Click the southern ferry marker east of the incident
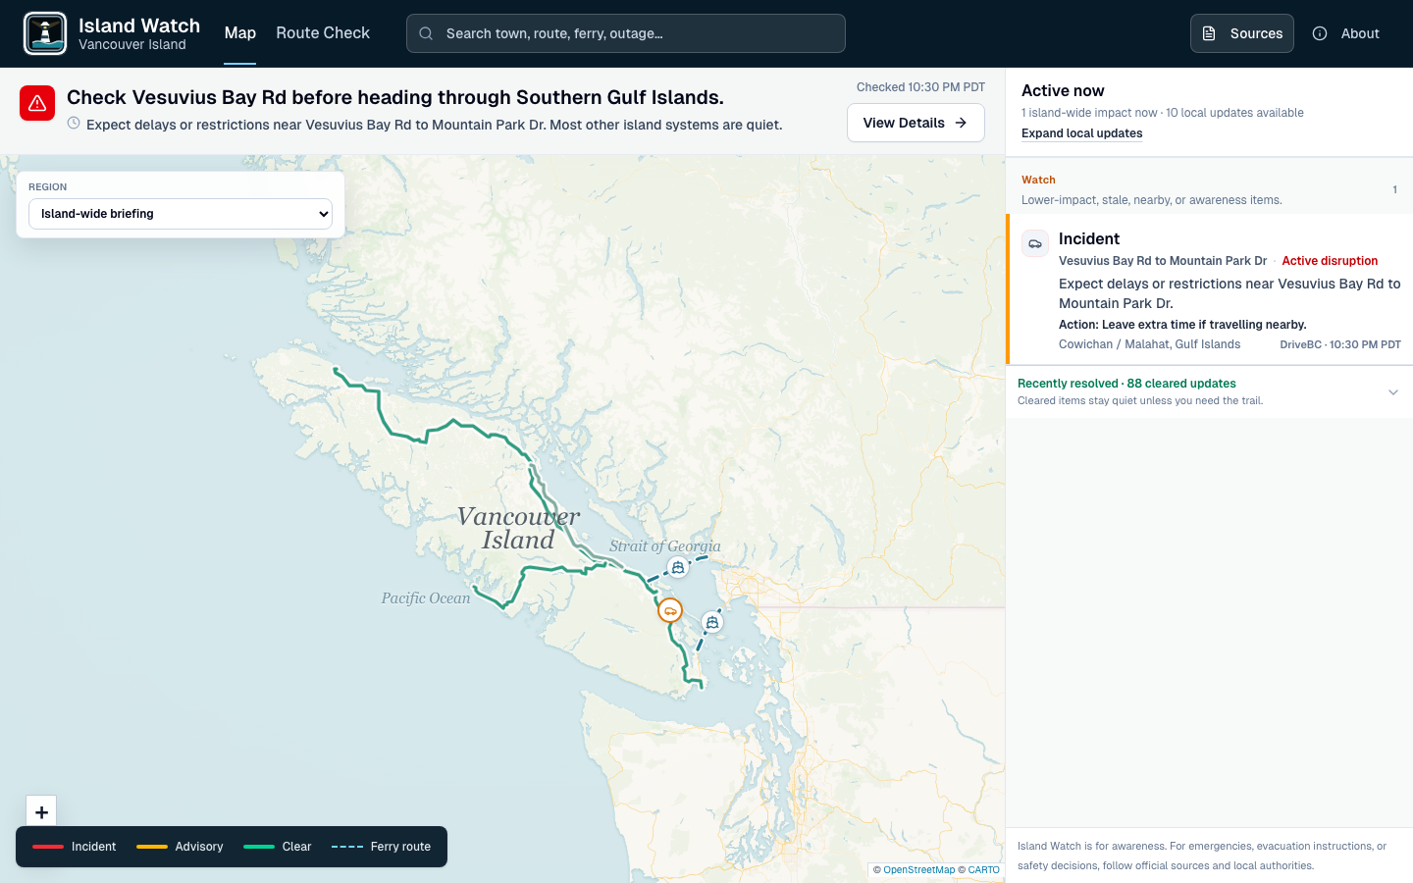Screen dimensions: 1413x883 pos(712,622)
